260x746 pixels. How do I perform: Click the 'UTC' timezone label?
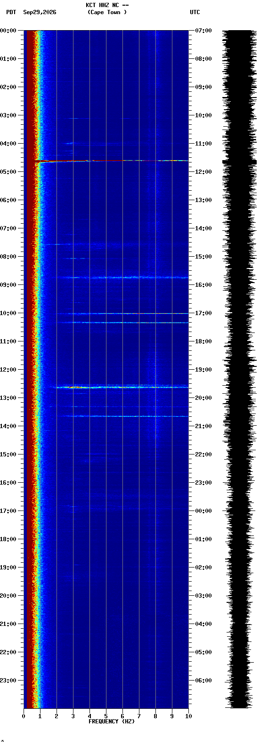(x=195, y=12)
